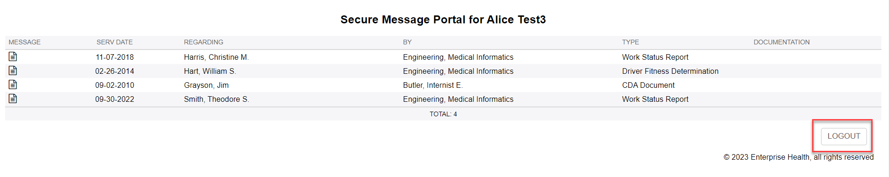The height and width of the screenshot is (177, 889).
Task: Click the Smith, Theodore S. name
Action: 216,99
